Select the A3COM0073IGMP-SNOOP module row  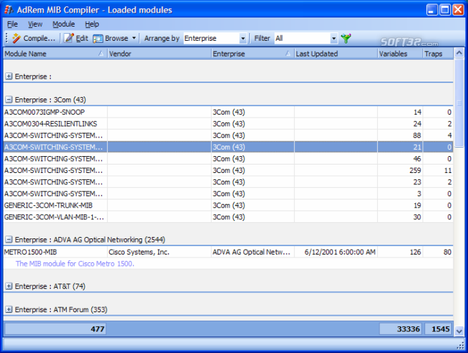coord(228,112)
